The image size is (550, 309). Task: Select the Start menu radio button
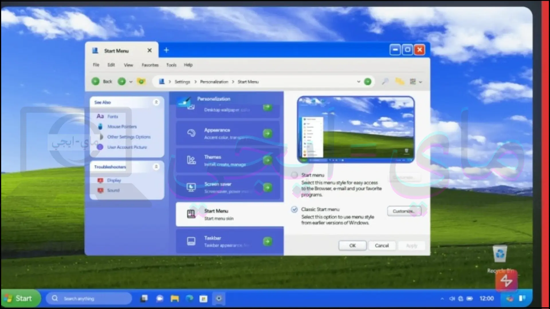(x=294, y=175)
